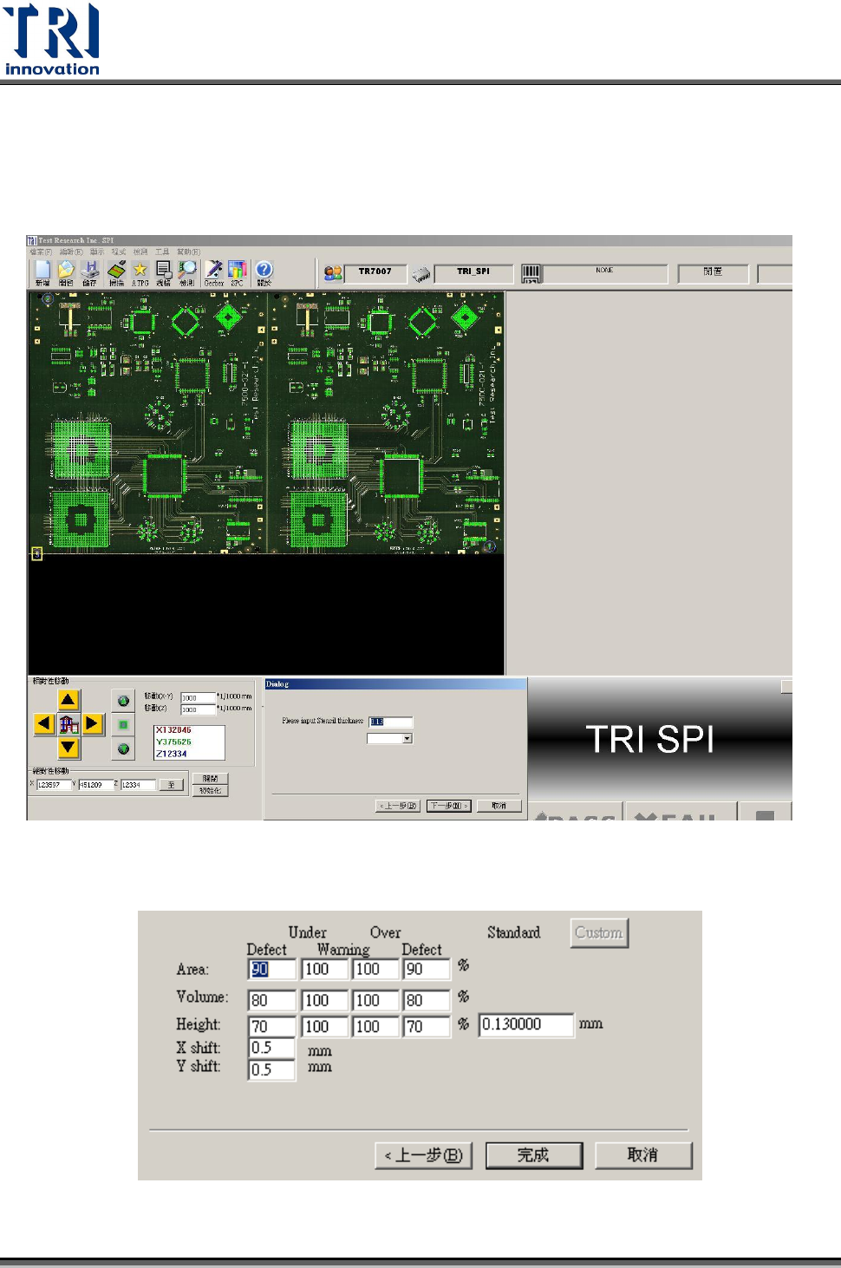Click the move left arrow button
This screenshot has height=1268, width=841.
pos(44,723)
